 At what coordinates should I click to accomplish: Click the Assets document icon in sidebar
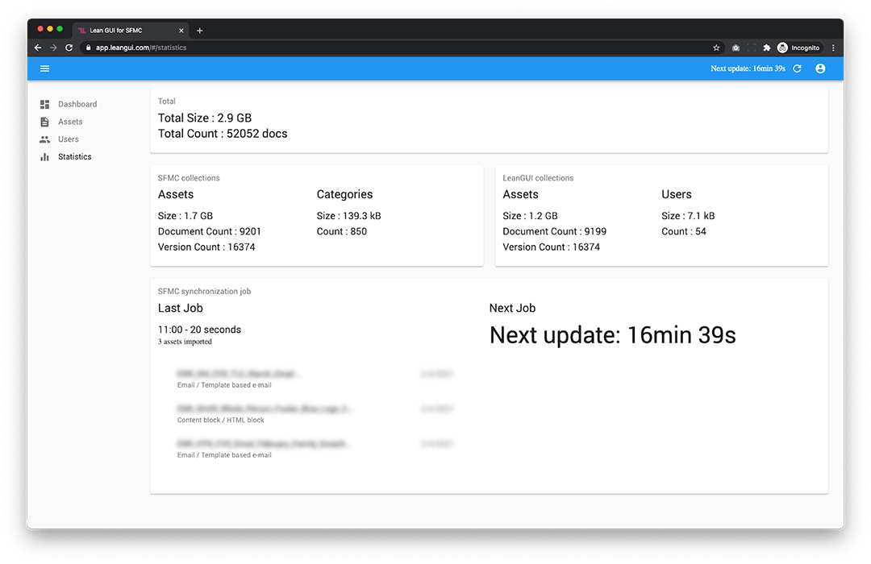coord(44,122)
